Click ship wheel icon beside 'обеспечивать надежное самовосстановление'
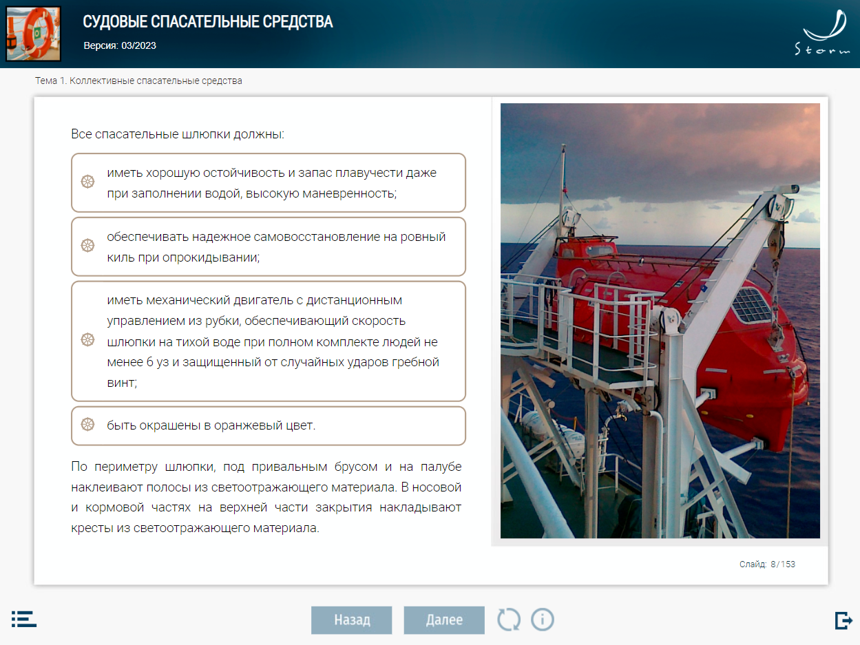This screenshot has height=645, width=860. (x=87, y=246)
